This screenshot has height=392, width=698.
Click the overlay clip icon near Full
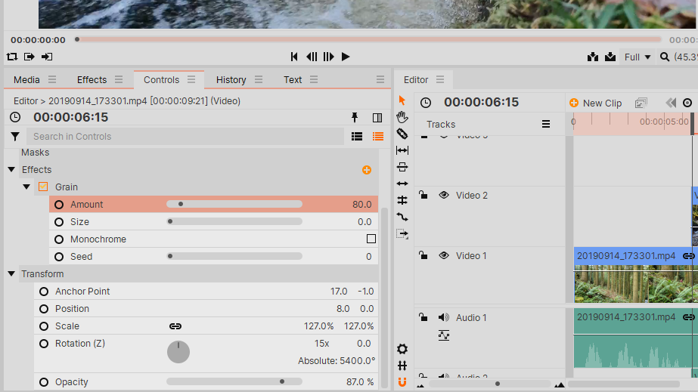tap(610, 57)
